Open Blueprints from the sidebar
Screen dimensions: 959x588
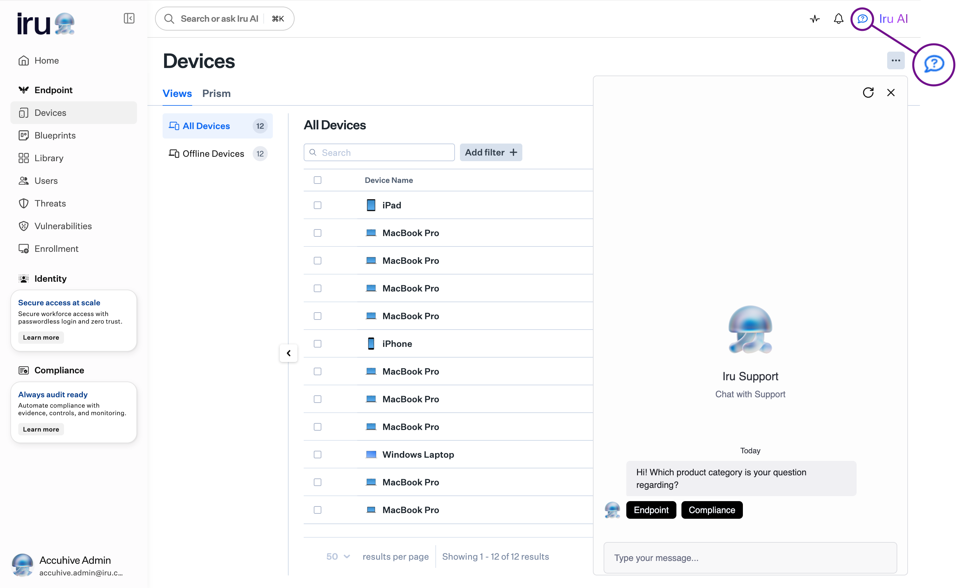click(x=55, y=135)
